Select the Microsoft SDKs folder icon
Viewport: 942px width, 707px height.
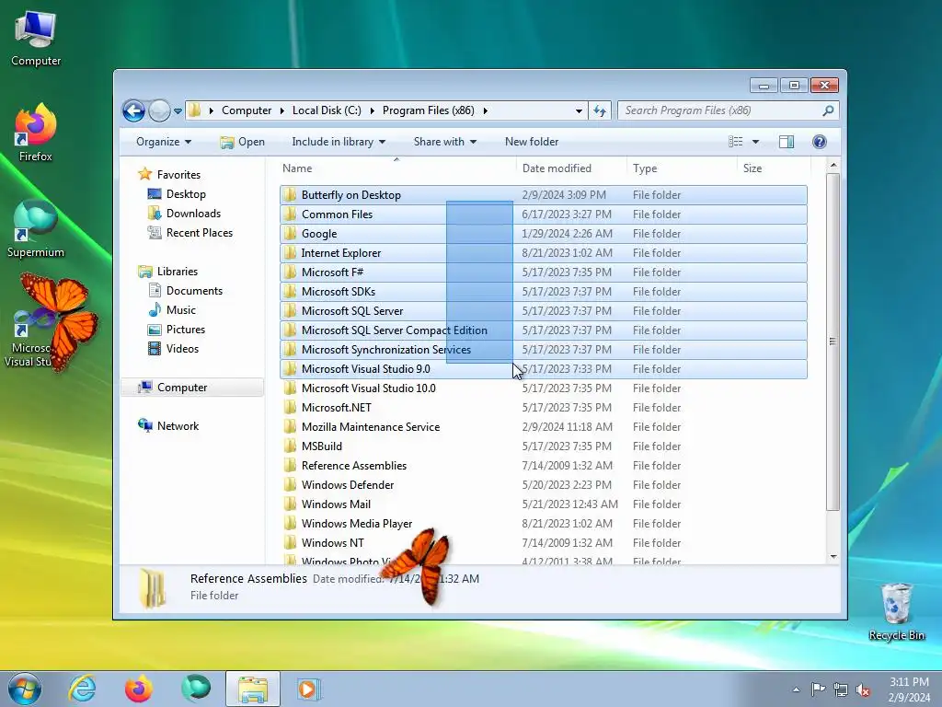(290, 292)
